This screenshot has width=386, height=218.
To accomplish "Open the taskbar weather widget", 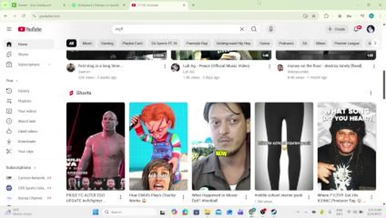I will pos(19,212).
